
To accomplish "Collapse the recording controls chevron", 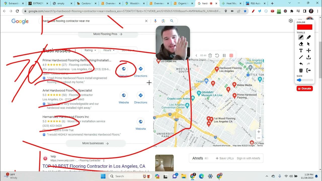I will pyautogui.click(x=196, y=56).
